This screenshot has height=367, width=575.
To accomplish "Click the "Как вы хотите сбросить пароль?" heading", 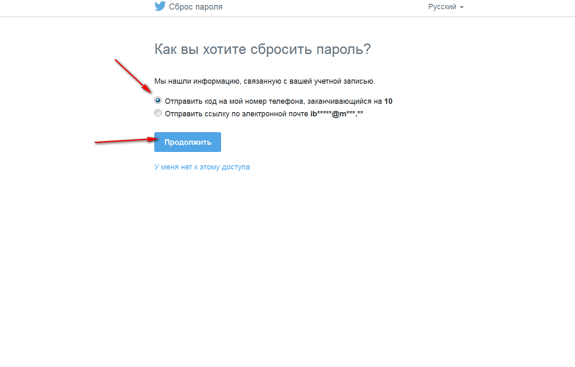I will (263, 49).
